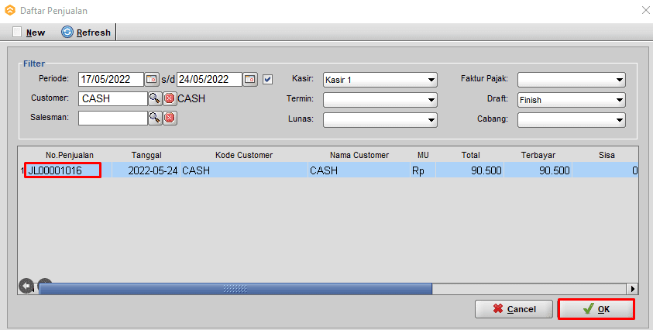
Task: Select sales row JL00001016
Action: pyautogui.click(x=62, y=170)
